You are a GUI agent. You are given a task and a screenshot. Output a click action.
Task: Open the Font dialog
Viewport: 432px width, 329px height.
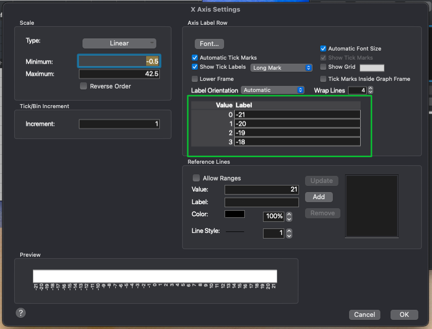(209, 43)
